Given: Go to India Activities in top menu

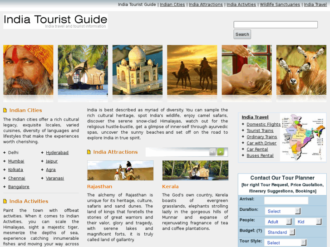Looking at the screenshot, I should tap(241, 5).
